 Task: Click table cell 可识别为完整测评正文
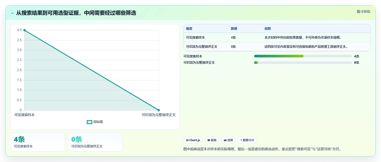202,47
